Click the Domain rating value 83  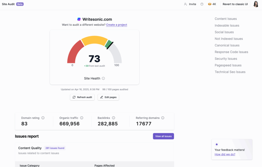click(x=24, y=124)
